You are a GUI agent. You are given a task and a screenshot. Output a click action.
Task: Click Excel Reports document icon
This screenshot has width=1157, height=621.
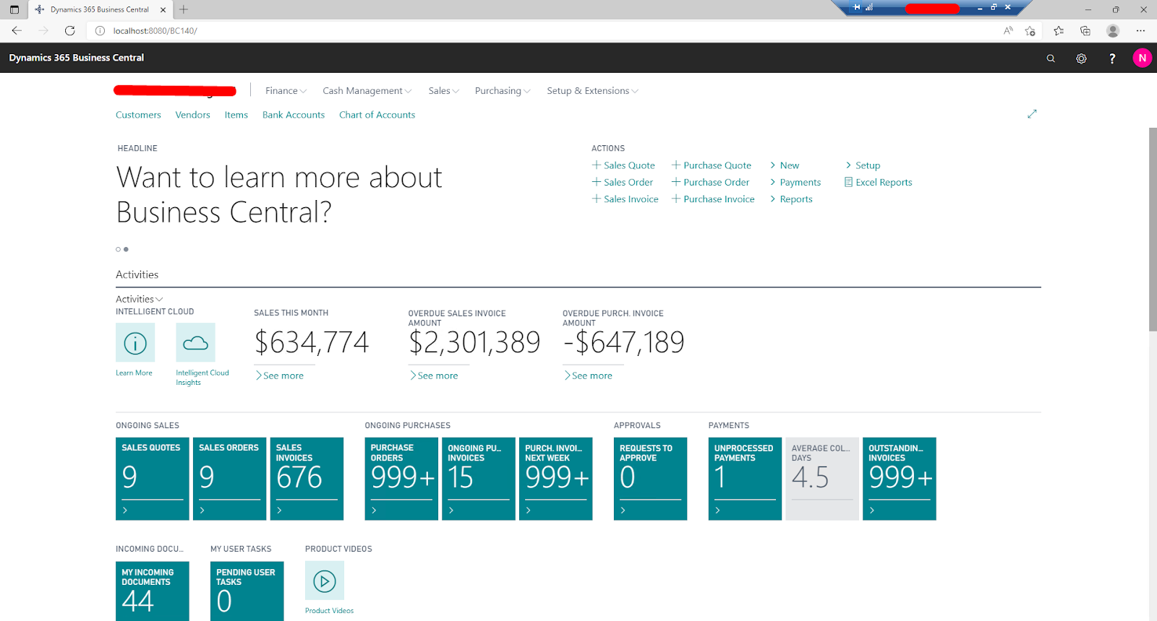coord(848,182)
